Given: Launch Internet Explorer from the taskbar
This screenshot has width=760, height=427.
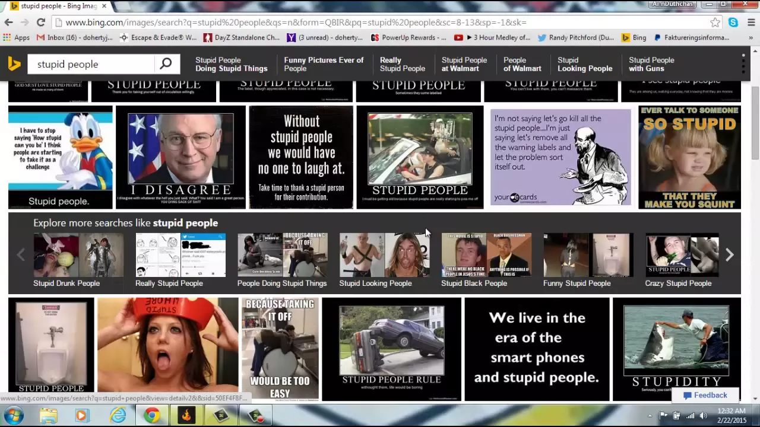Looking at the screenshot, I should 118,416.
